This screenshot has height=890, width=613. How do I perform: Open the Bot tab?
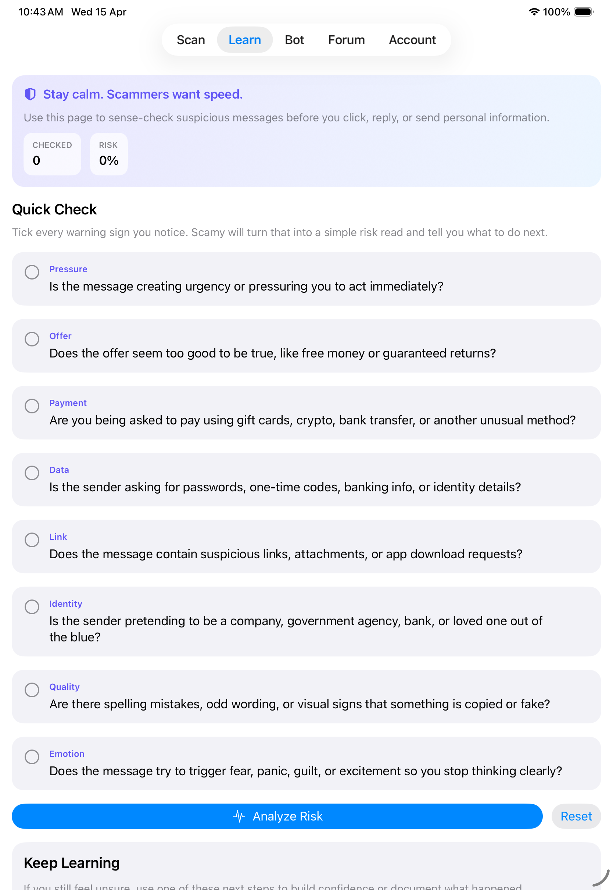pyautogui.click(x=294, y=40)
